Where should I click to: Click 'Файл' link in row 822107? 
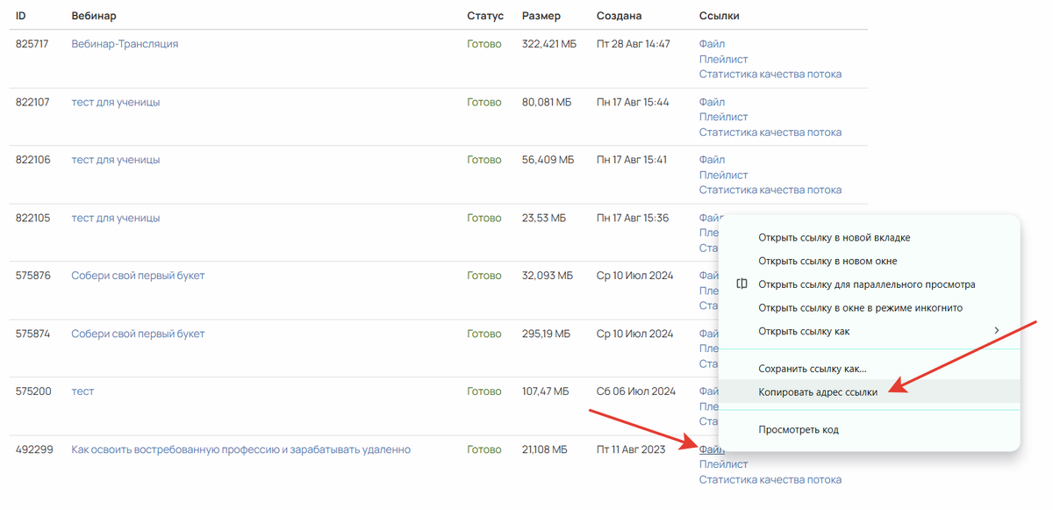click(x=712, y=102)
